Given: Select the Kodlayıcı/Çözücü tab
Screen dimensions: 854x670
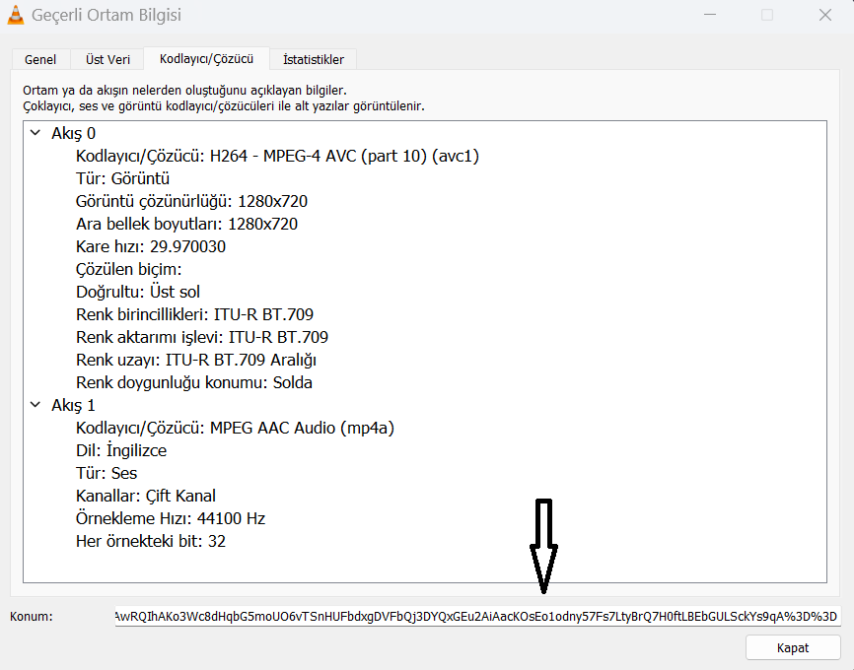Looking at the screenshot, I should point(206,59).
